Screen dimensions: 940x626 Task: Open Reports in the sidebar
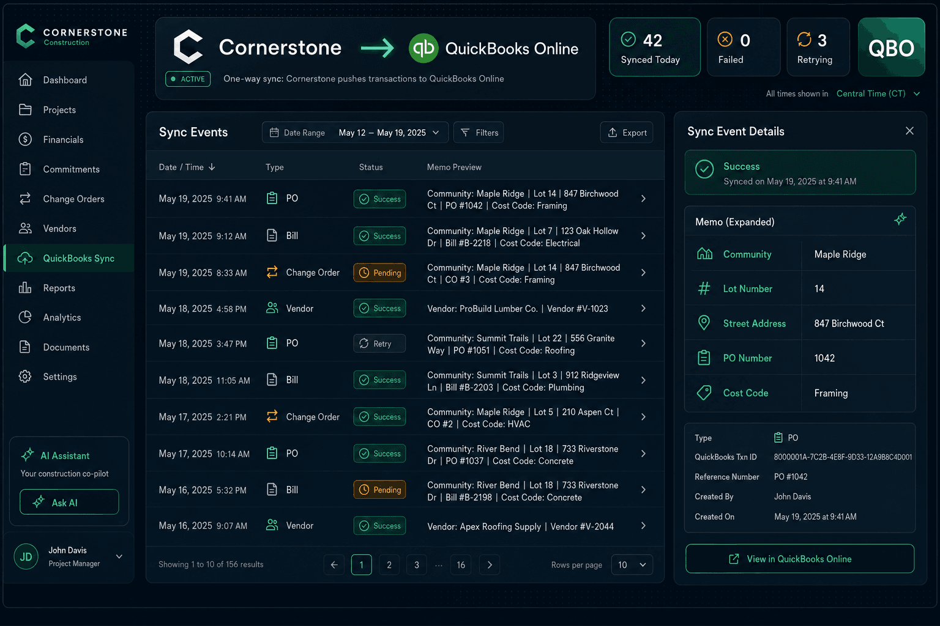click(x=69, y=287)
